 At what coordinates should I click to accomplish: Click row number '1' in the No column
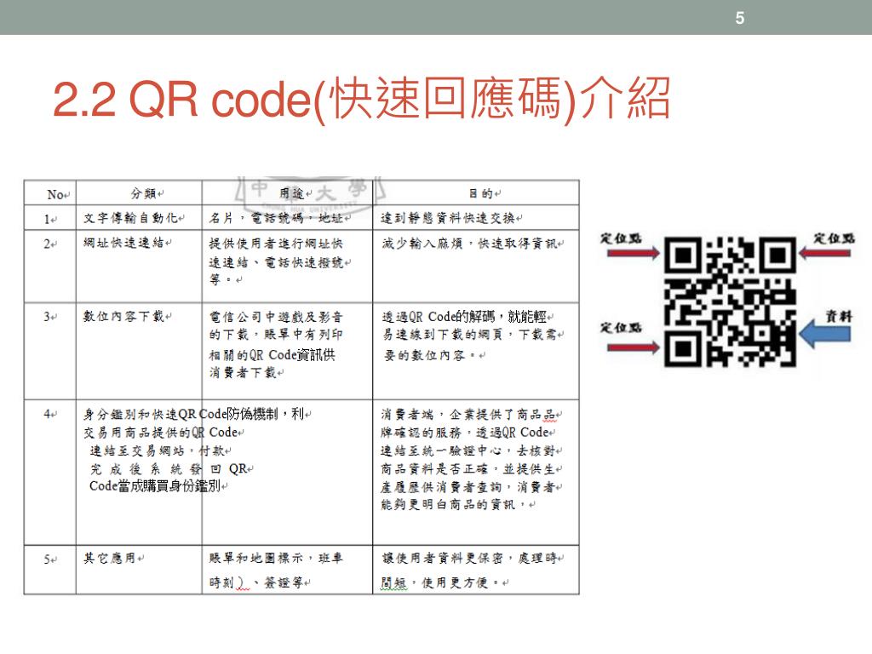point(50,219)
